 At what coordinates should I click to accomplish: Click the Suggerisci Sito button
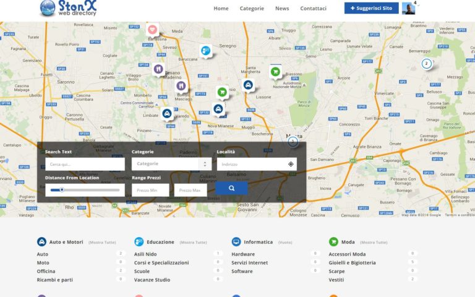[371, 8]
